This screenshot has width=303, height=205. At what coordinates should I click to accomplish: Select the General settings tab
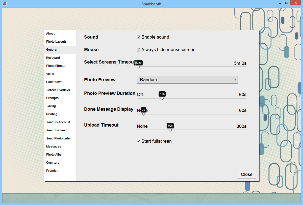[x=60, y=50]
